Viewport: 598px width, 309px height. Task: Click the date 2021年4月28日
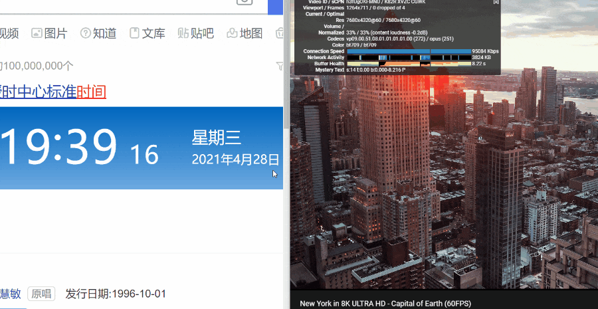(235, 159)
